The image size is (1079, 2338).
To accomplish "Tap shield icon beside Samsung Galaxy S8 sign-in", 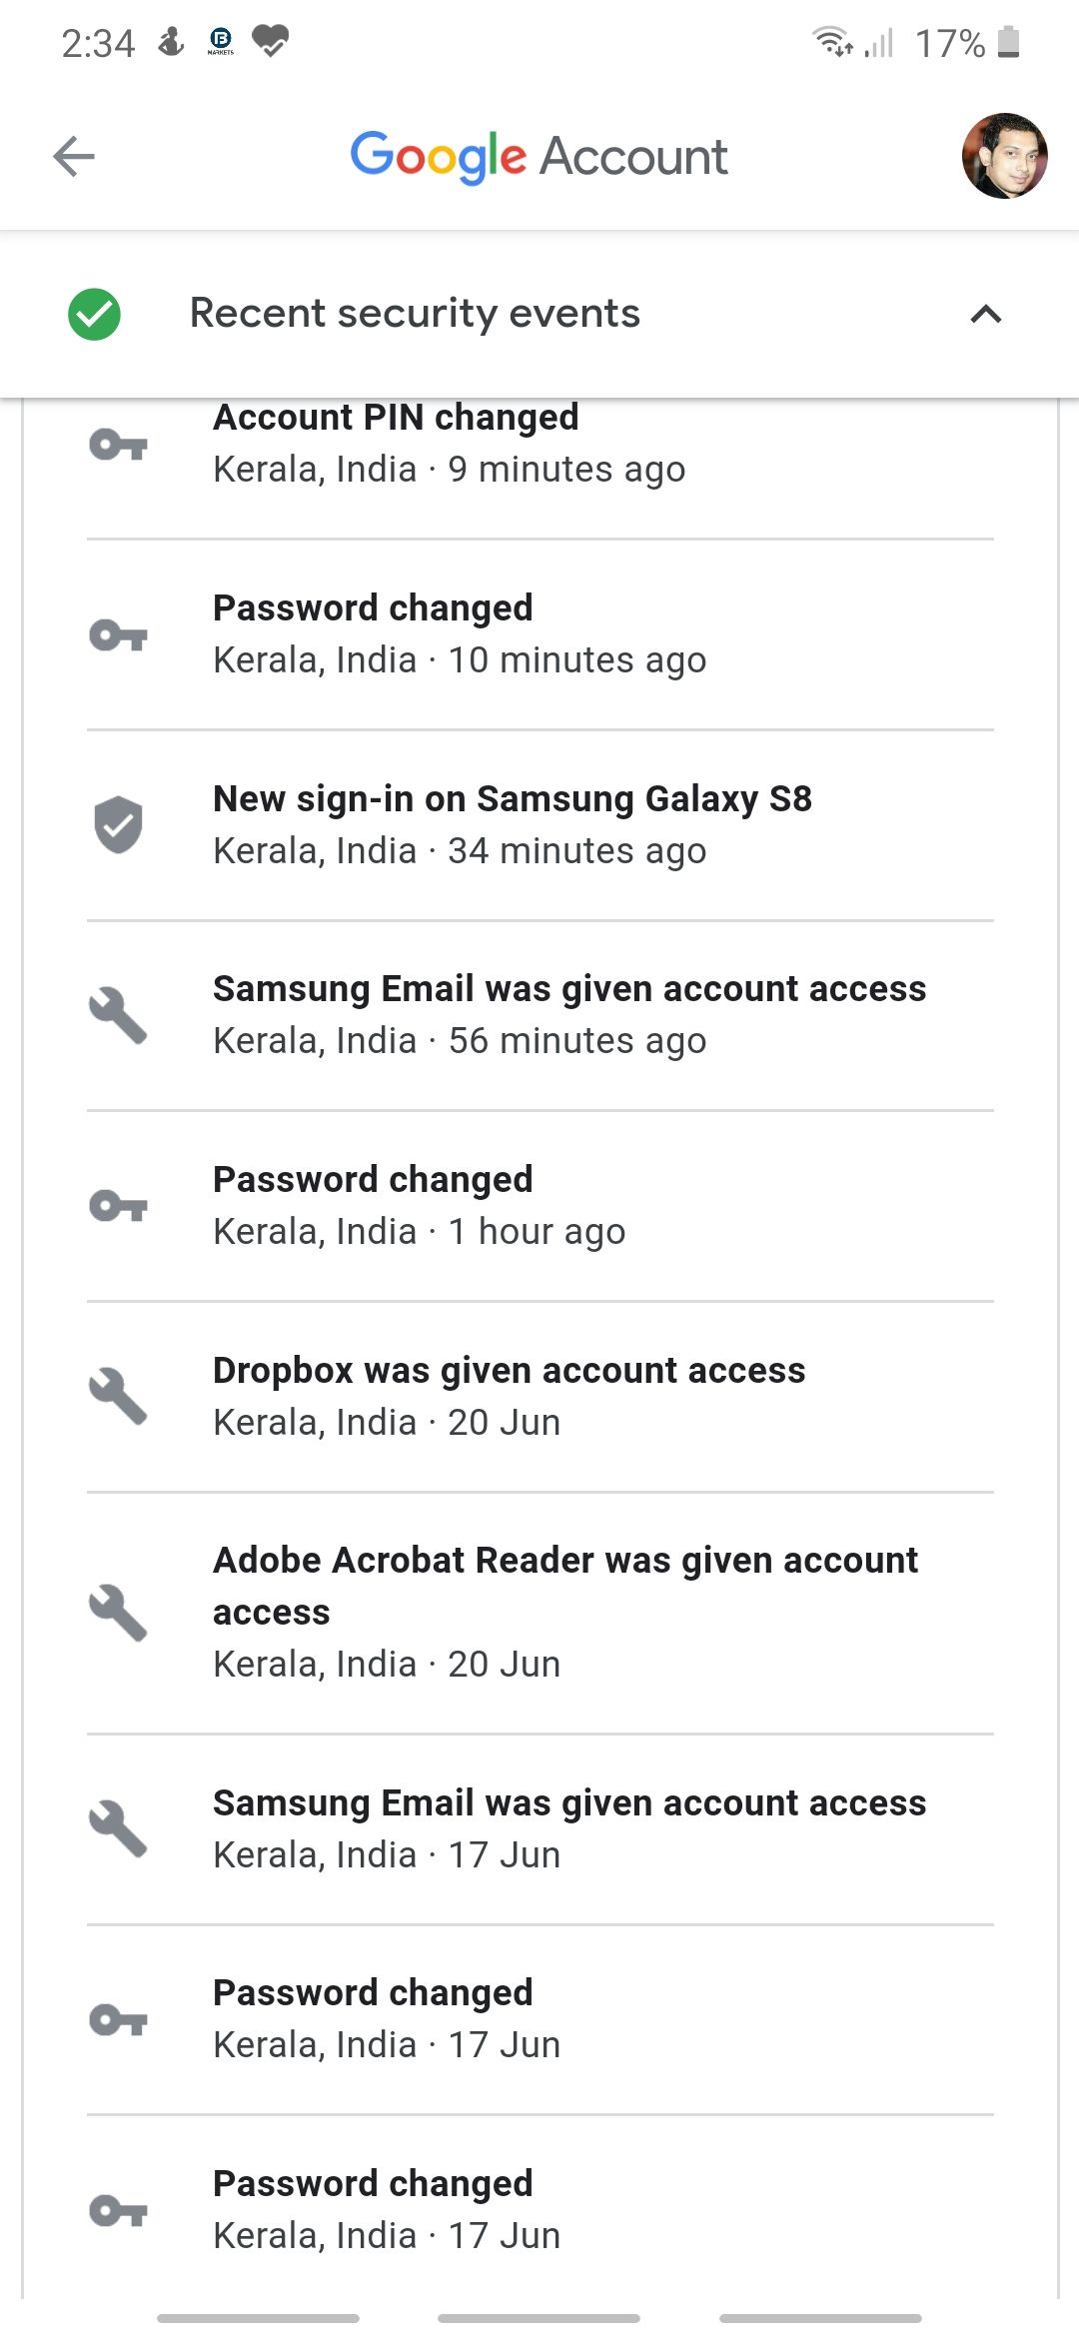I will tap(118, 825).
